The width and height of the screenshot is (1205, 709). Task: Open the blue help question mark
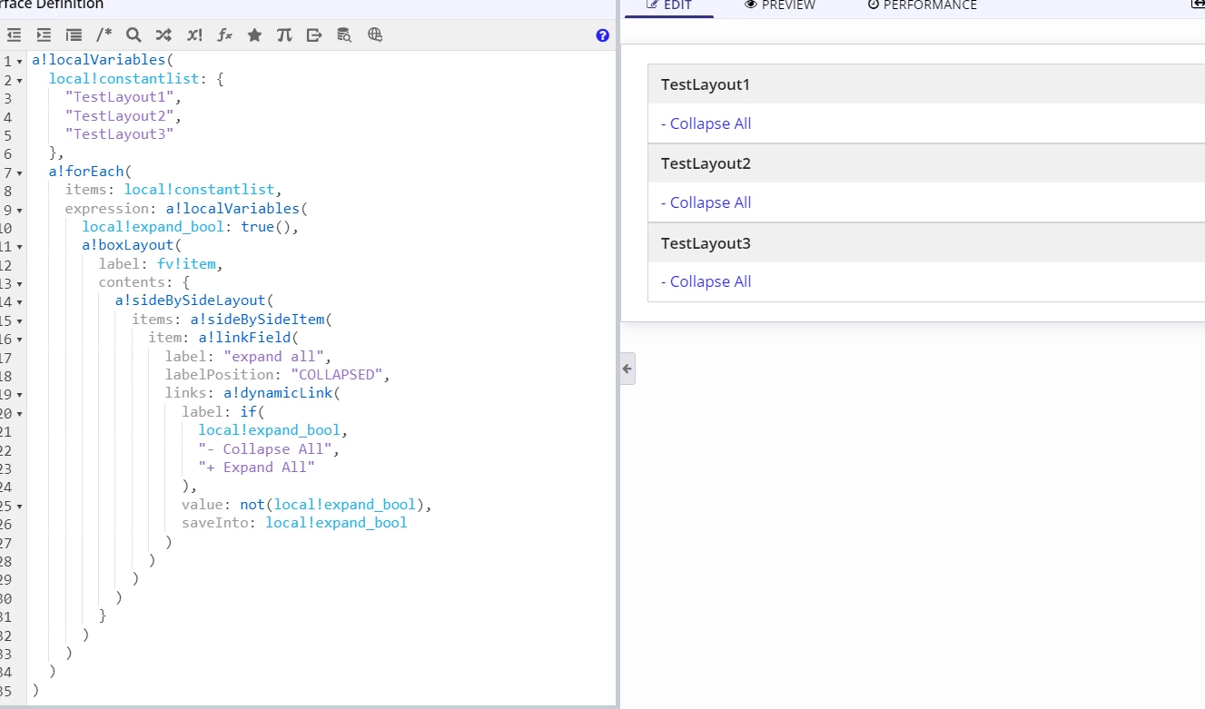(603, 35)
